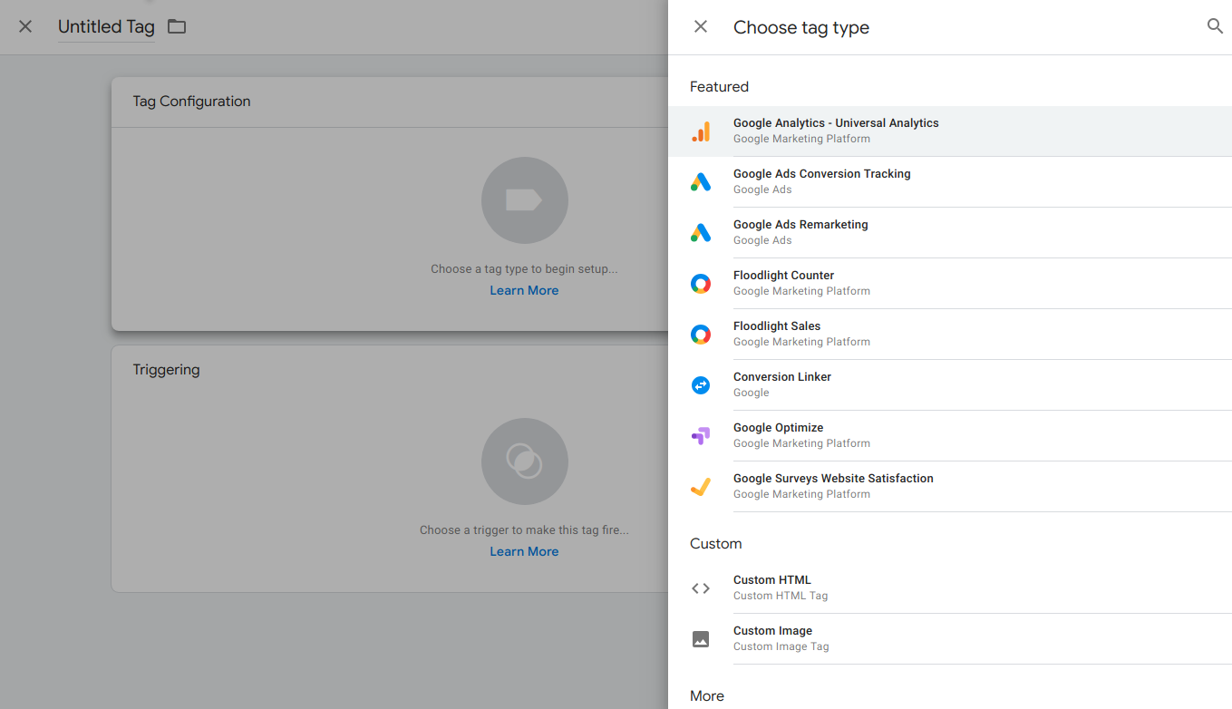Select Floodlight Counter tag type
This screenshot has height=709, width=1232.
pos(950,284)
